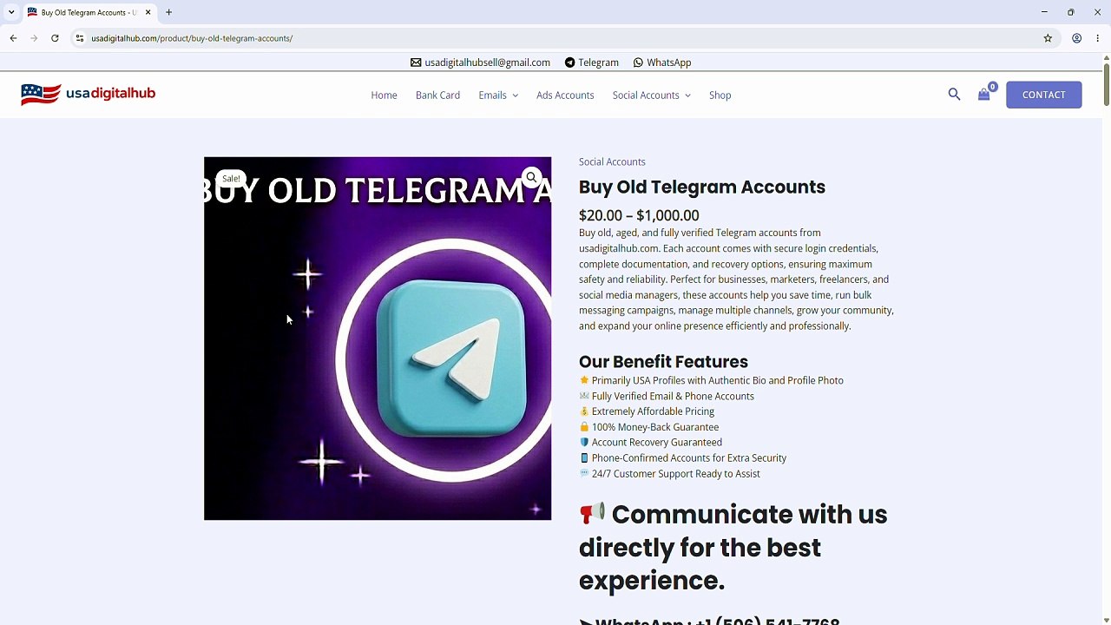Open the tab search dropdown arrow
This screenshot has width=1111, height=625.
point(11,12)
